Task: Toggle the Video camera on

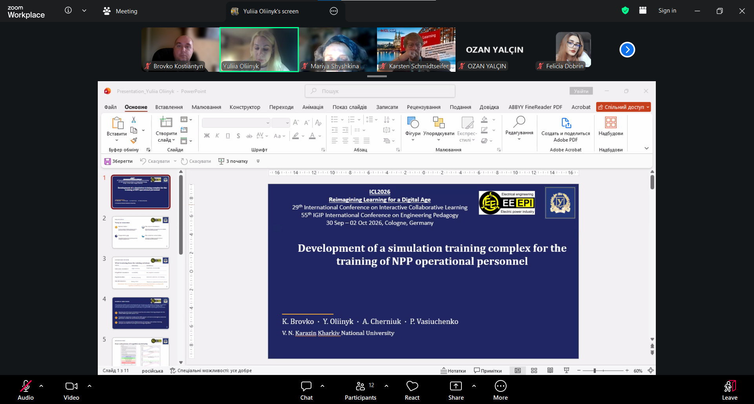Action: 71,391
